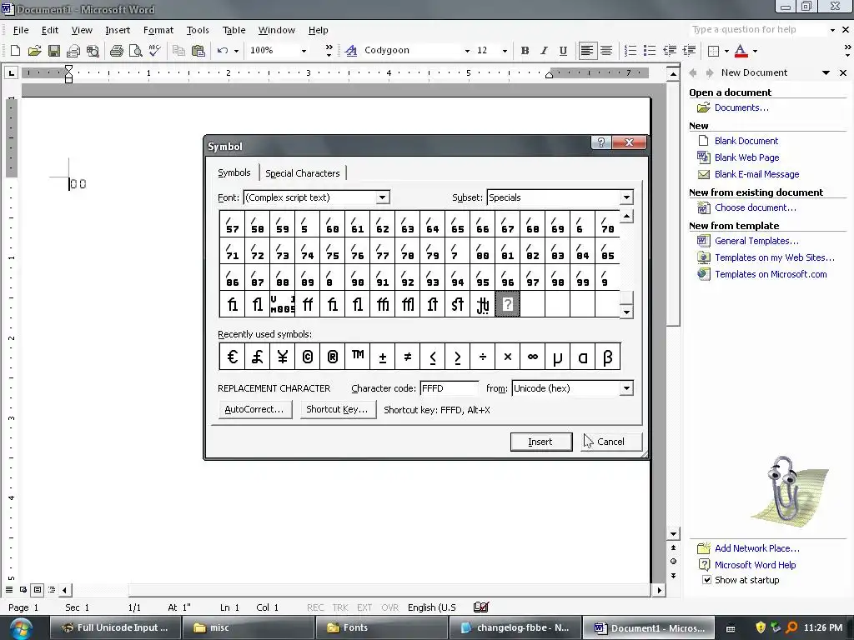Click symbol grid scroll down arrow
This screenshot has width=854, height=640.
coord(626,312)
